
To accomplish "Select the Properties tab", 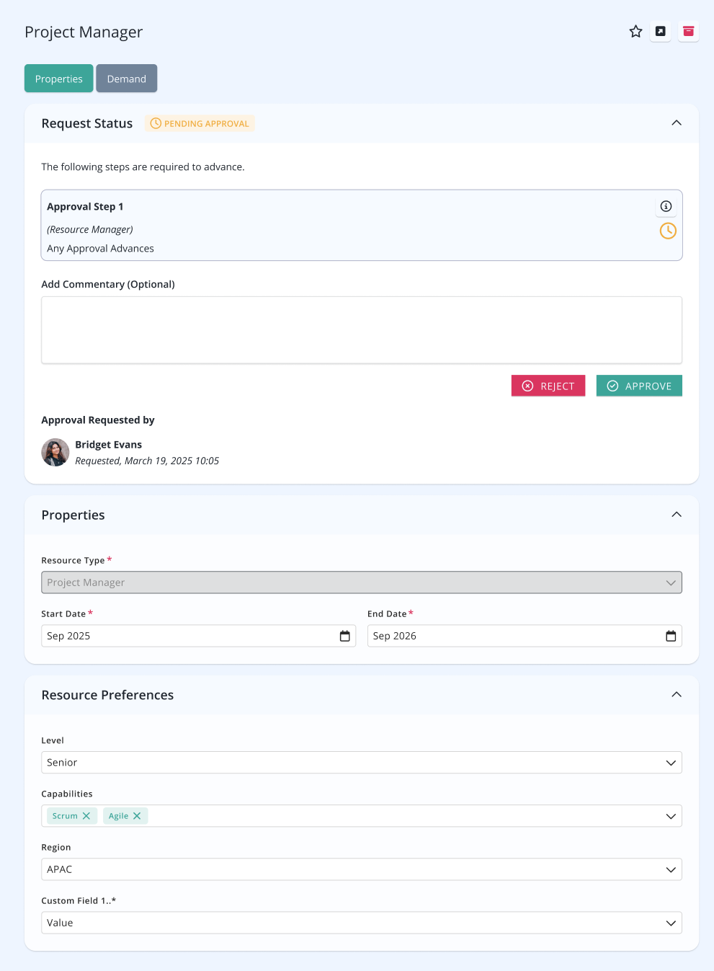I will (x=59, y=79).
